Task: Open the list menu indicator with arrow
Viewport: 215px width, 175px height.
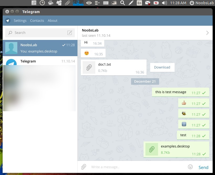Action: point(97,3)
